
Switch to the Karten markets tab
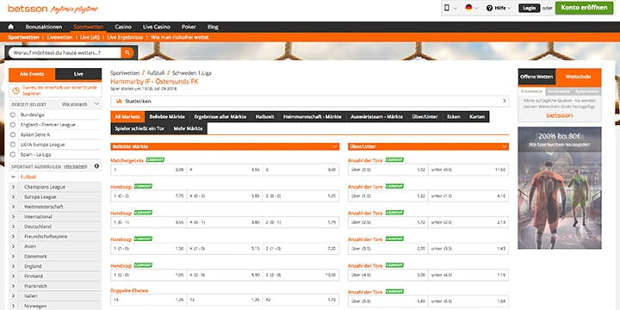point(477,116)
